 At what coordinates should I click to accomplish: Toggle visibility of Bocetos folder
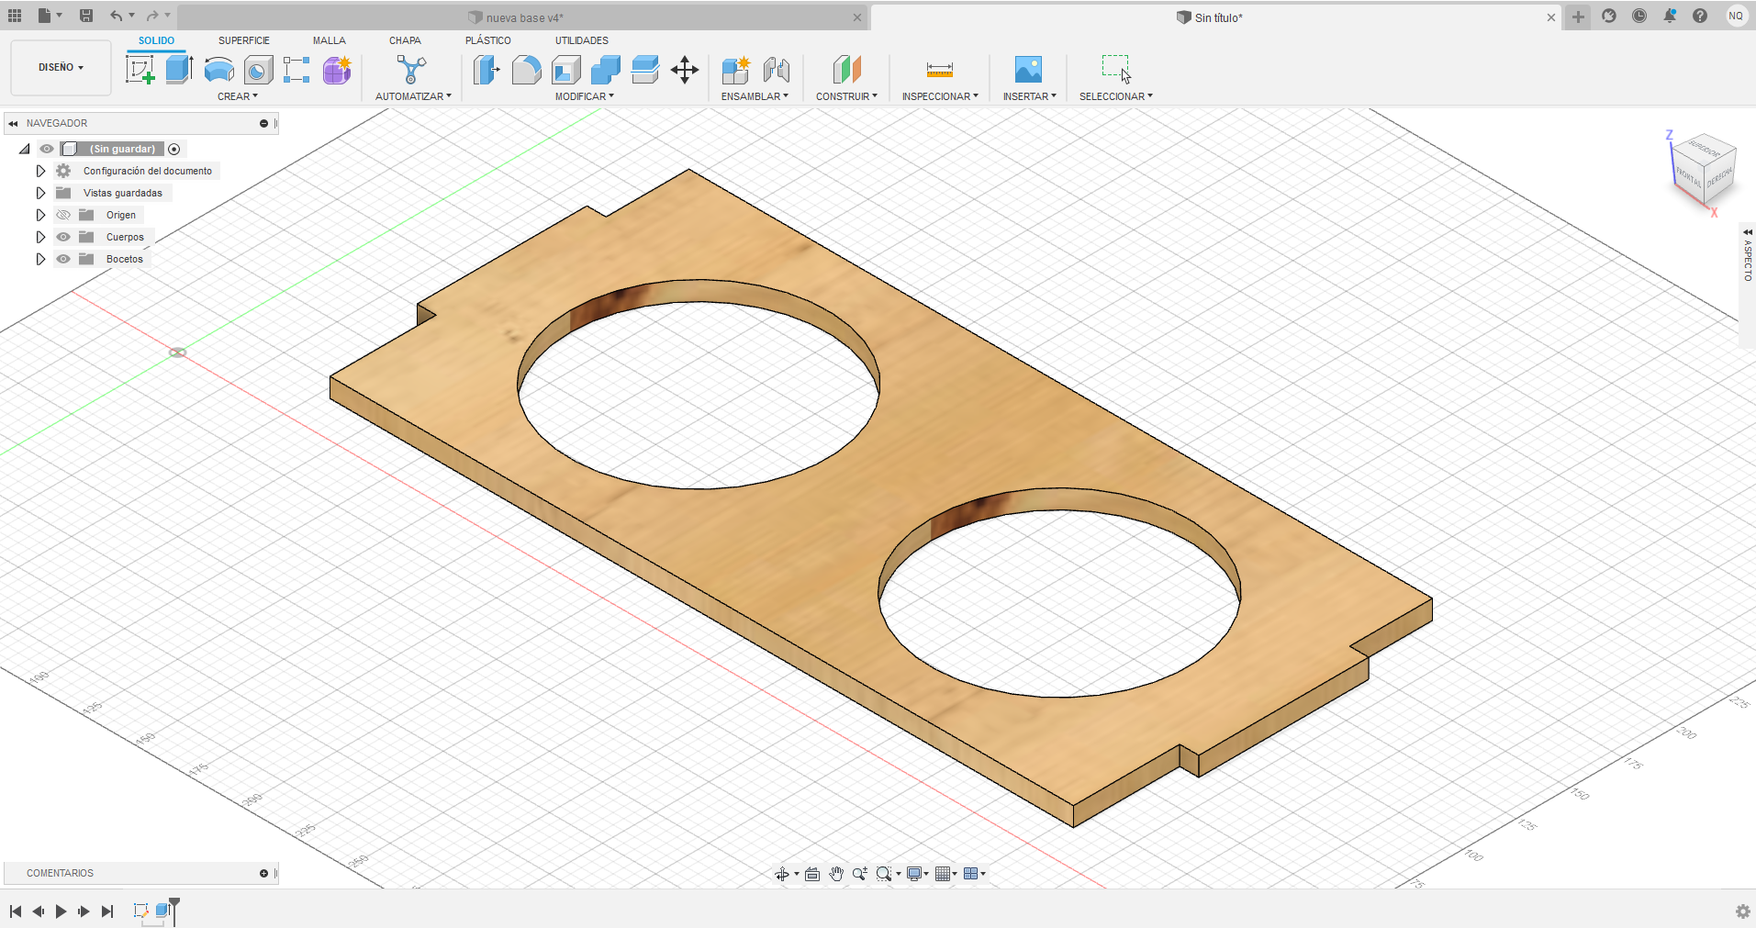[63, 259]
